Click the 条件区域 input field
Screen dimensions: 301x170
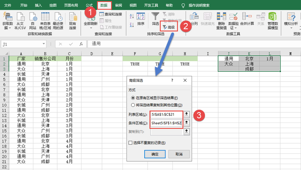pos(166,123)
